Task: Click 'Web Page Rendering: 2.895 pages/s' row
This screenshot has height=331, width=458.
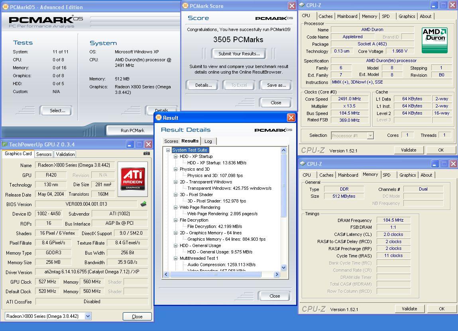Action: point(222,214)
